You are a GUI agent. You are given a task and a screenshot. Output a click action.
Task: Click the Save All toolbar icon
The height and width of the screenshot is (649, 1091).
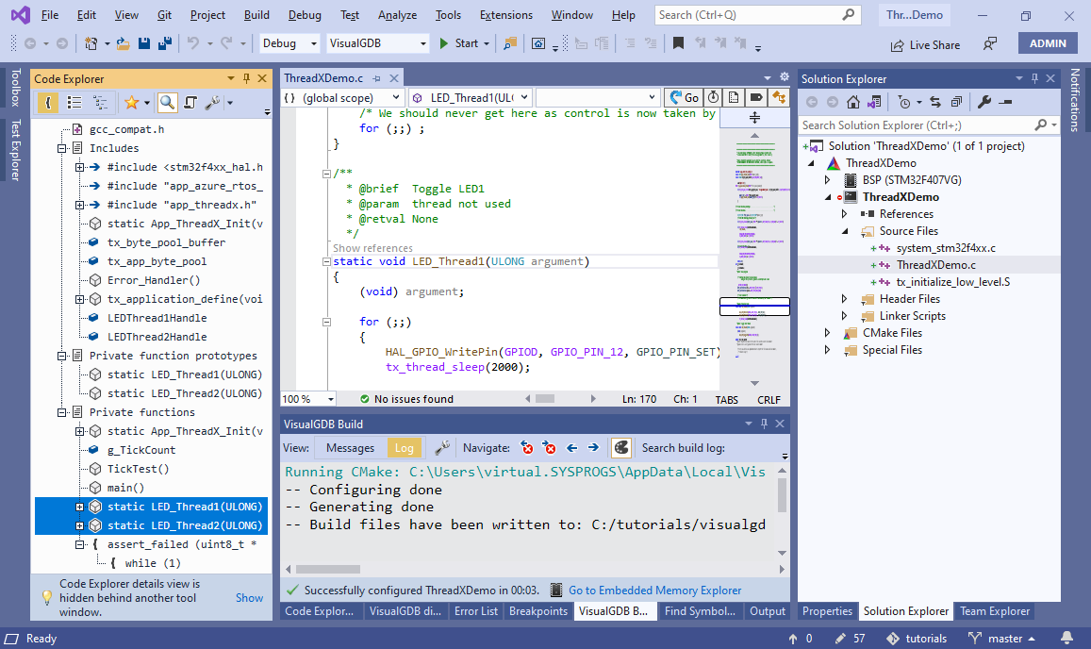(x=165, y=43)
